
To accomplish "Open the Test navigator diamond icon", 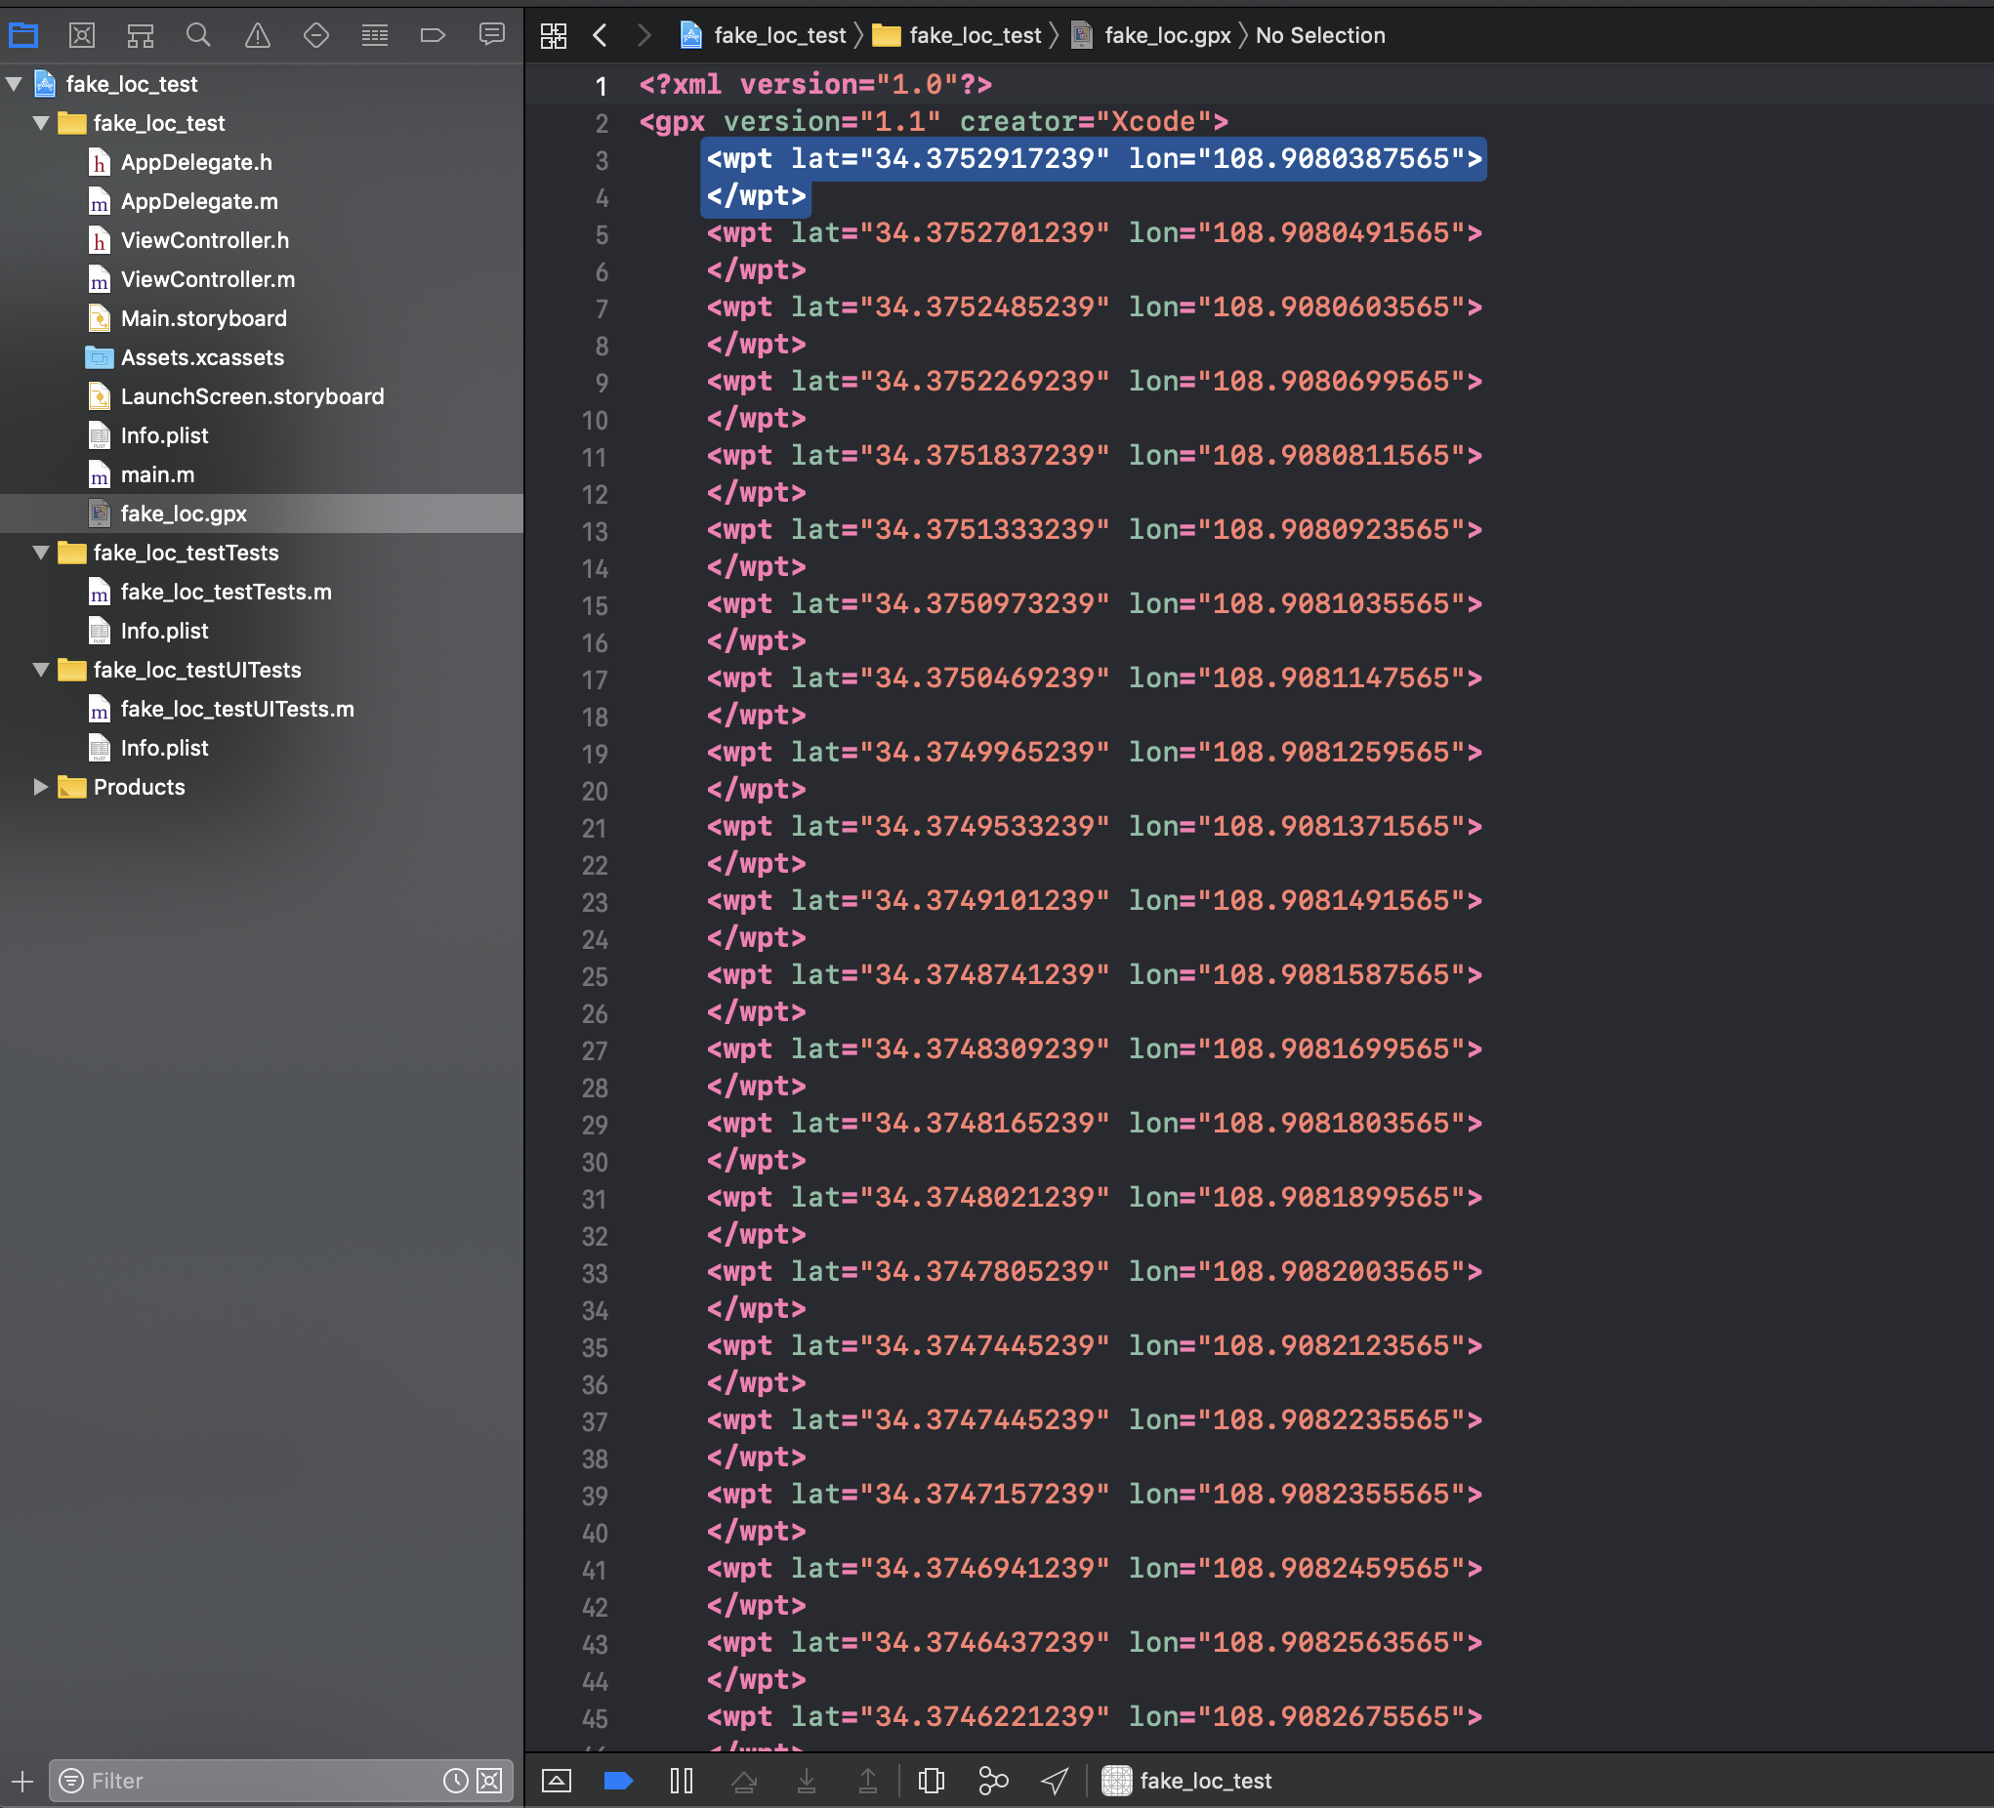I will coord(315,35).
